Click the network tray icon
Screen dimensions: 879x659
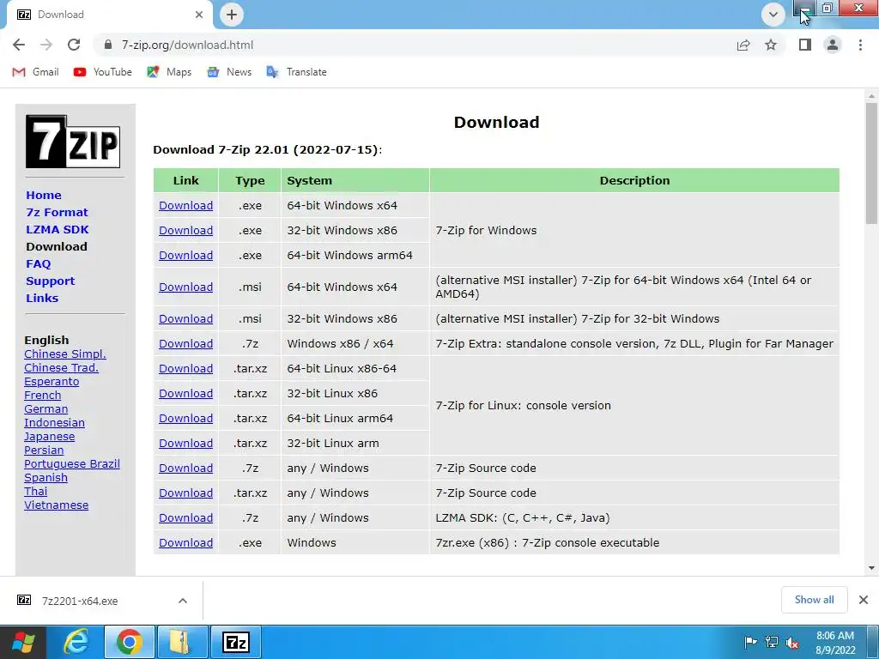click(x=772, y=642)
